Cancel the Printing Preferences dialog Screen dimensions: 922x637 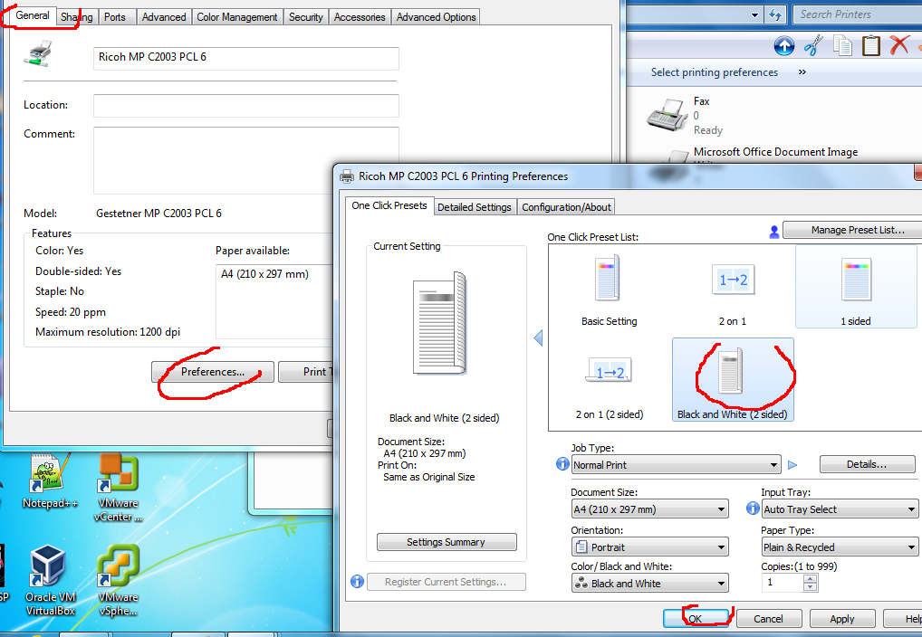[x=769, y=618]
